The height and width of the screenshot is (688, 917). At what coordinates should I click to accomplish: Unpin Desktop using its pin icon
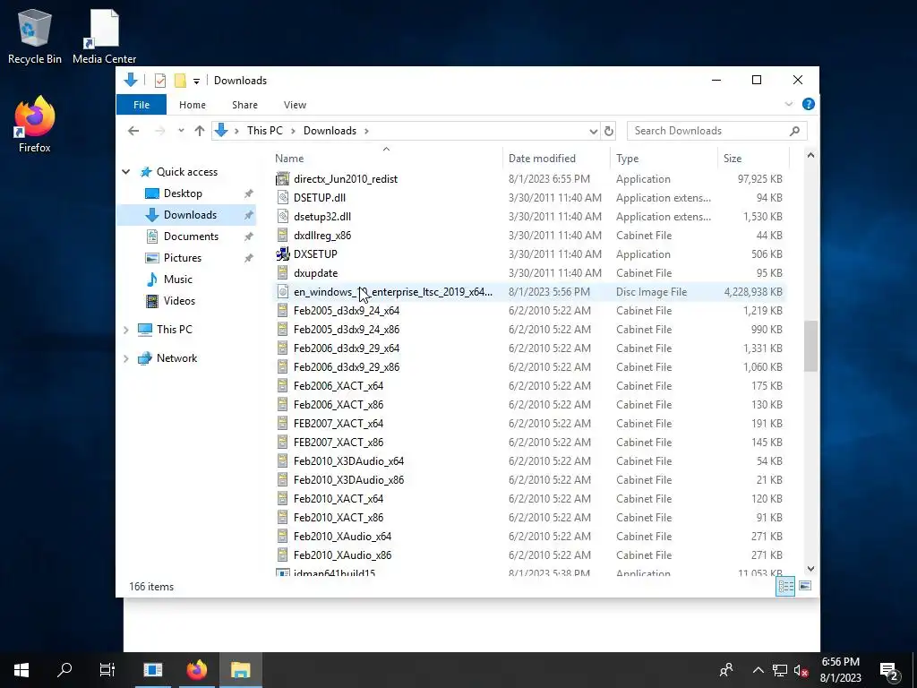click(249, 193)
